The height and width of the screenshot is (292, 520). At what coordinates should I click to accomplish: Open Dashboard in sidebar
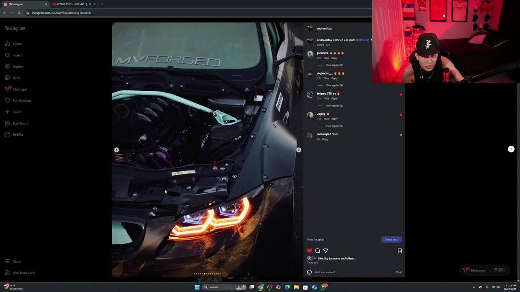click(x=17, y=123)
